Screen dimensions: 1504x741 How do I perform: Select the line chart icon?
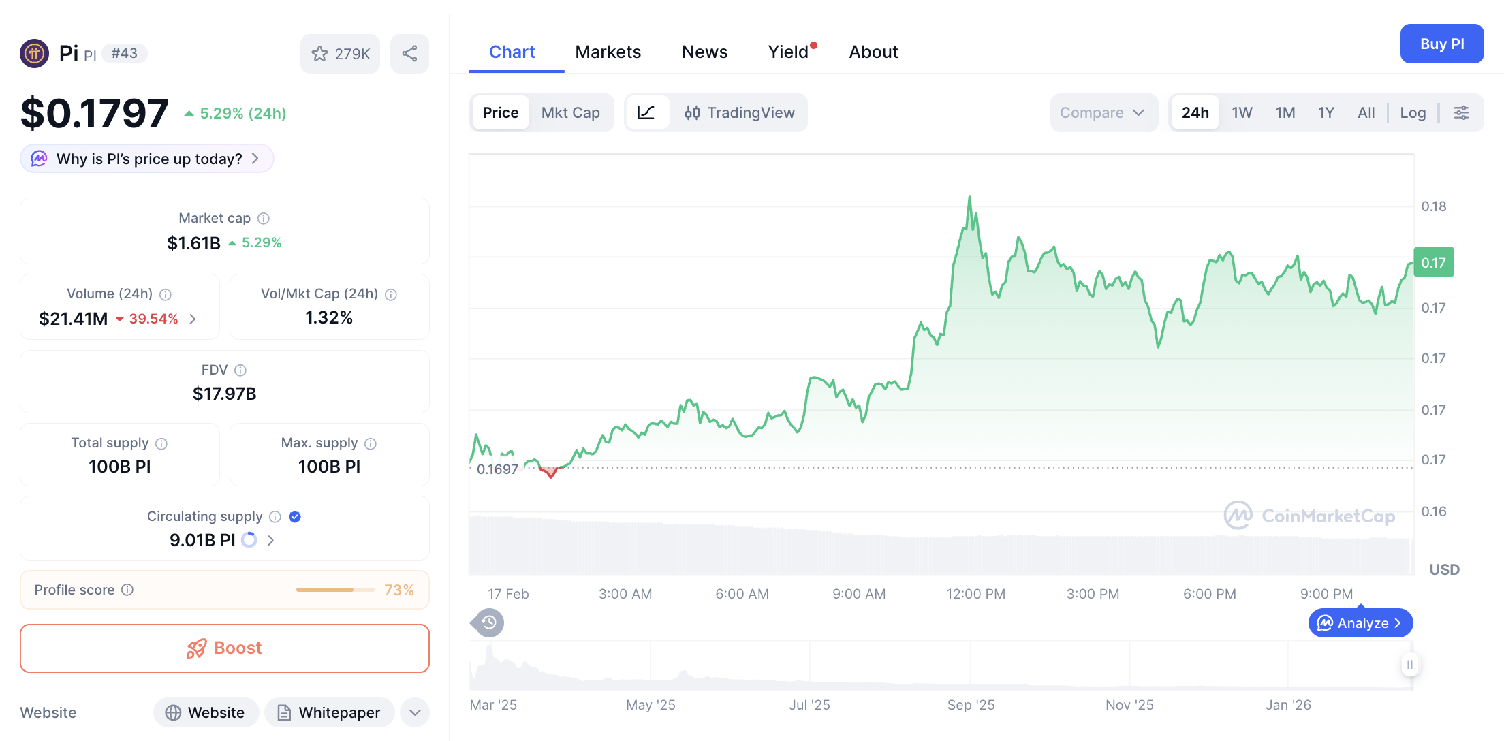tap(646, 112)
